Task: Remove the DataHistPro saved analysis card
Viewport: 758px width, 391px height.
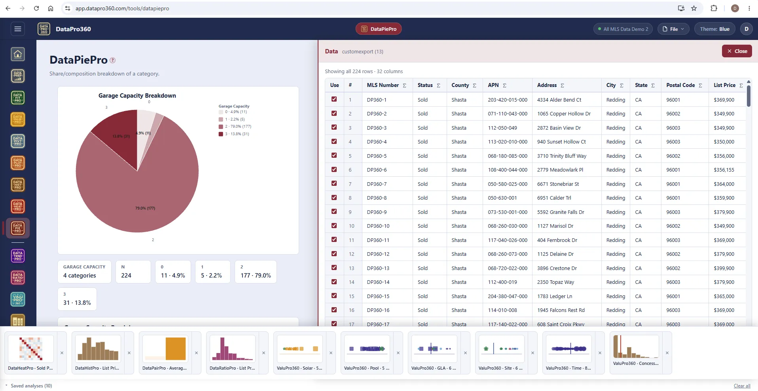Action: coord(129,353)
